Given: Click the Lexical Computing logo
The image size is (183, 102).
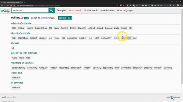Looking at the screenshot, I should [x=173, y=97].
